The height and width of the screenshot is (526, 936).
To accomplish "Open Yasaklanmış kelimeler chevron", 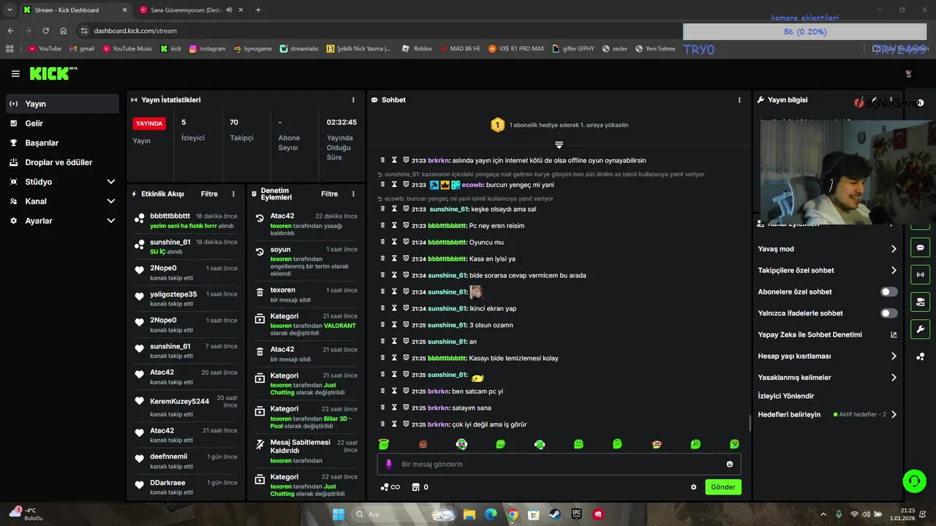I will click(x=894, y=378).
